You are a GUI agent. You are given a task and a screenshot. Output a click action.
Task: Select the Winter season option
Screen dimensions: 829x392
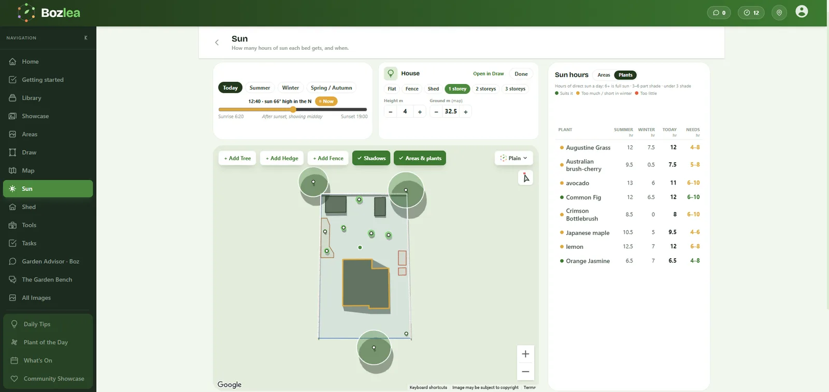(291, 88)
